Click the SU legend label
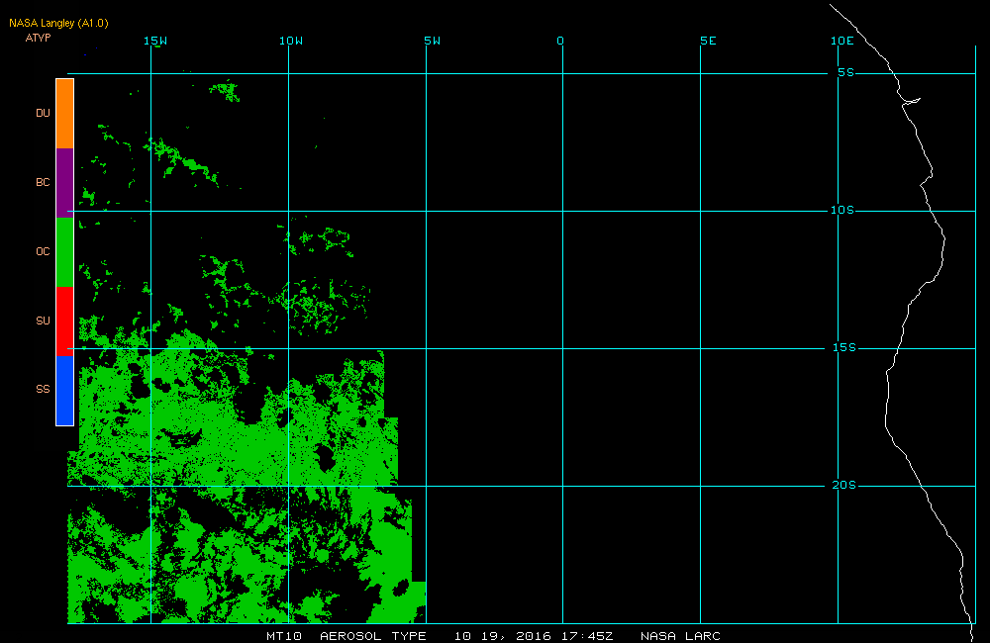990x643 pixels. coord(43,321)
